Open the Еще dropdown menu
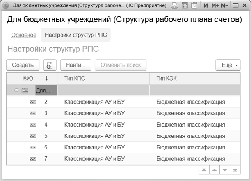Viewport: 251px width, 181px height. click(228, 65)
